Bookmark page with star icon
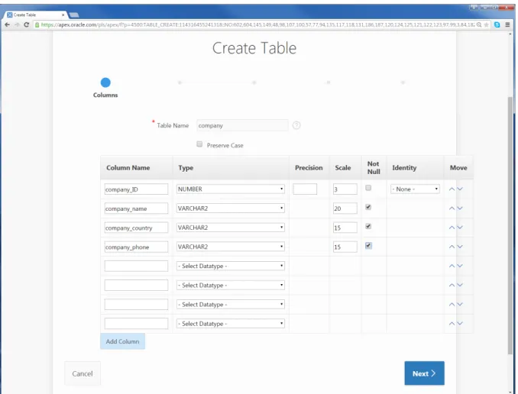The height and width of the screenshot is (394, 518). (x=486, y=24)
